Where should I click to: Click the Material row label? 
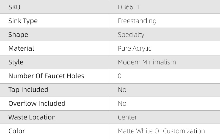[21, 48]
